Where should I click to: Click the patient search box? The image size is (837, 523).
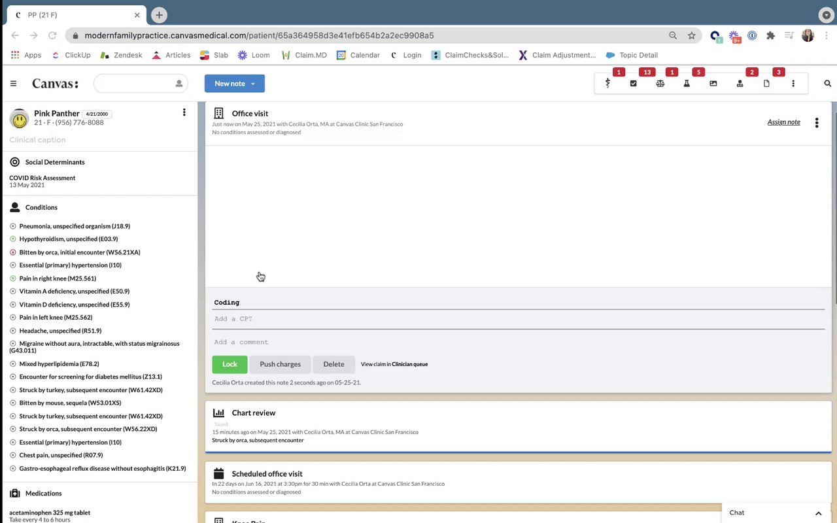141,84
